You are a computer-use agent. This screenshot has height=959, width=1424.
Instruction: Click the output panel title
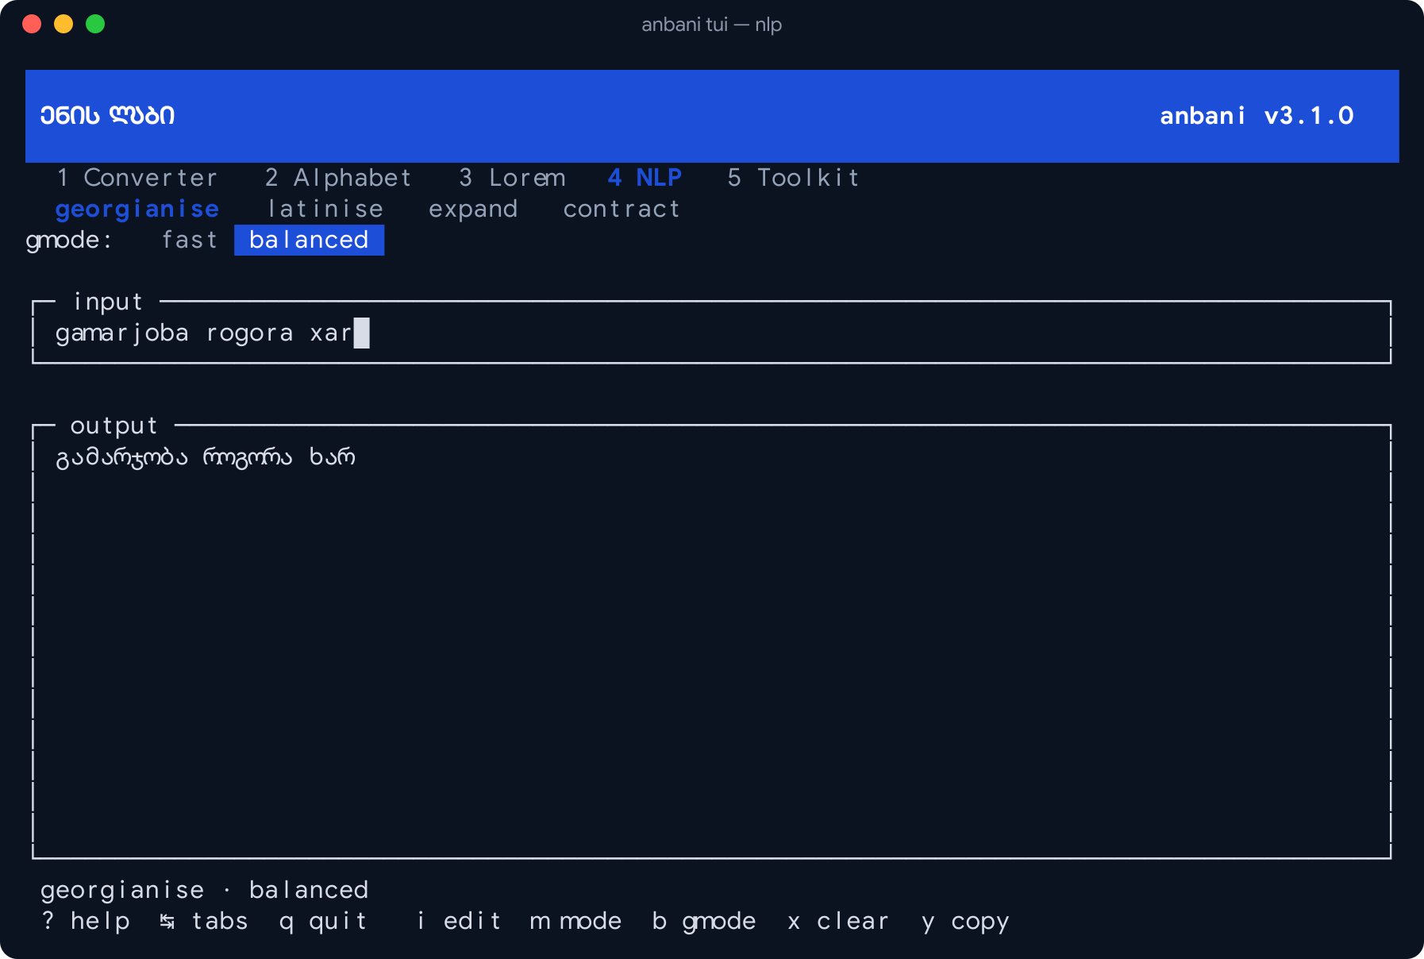tap(114, 426)
